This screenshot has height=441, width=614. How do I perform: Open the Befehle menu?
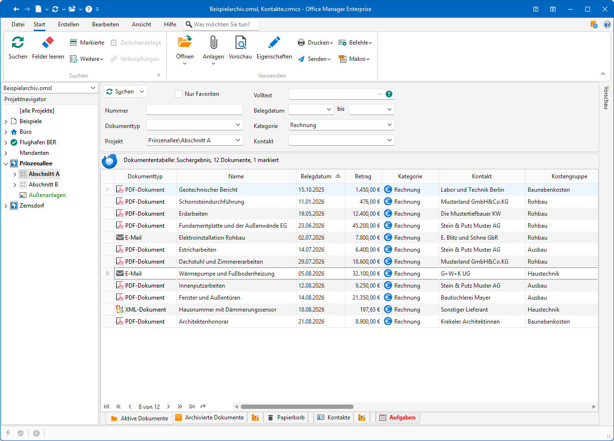coord(355,43)
